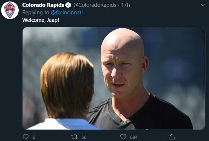Image resolution: width=209 pixels, height=141 pixels.
Task: Open the Colorado Rapids display name
Action: point(43,5)
